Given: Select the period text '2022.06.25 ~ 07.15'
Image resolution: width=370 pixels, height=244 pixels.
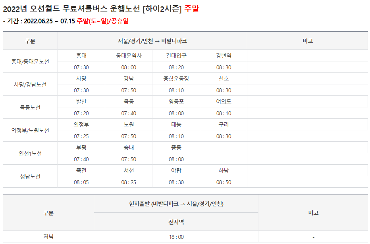Looking at the screenshot, I should tap(49, 21).
